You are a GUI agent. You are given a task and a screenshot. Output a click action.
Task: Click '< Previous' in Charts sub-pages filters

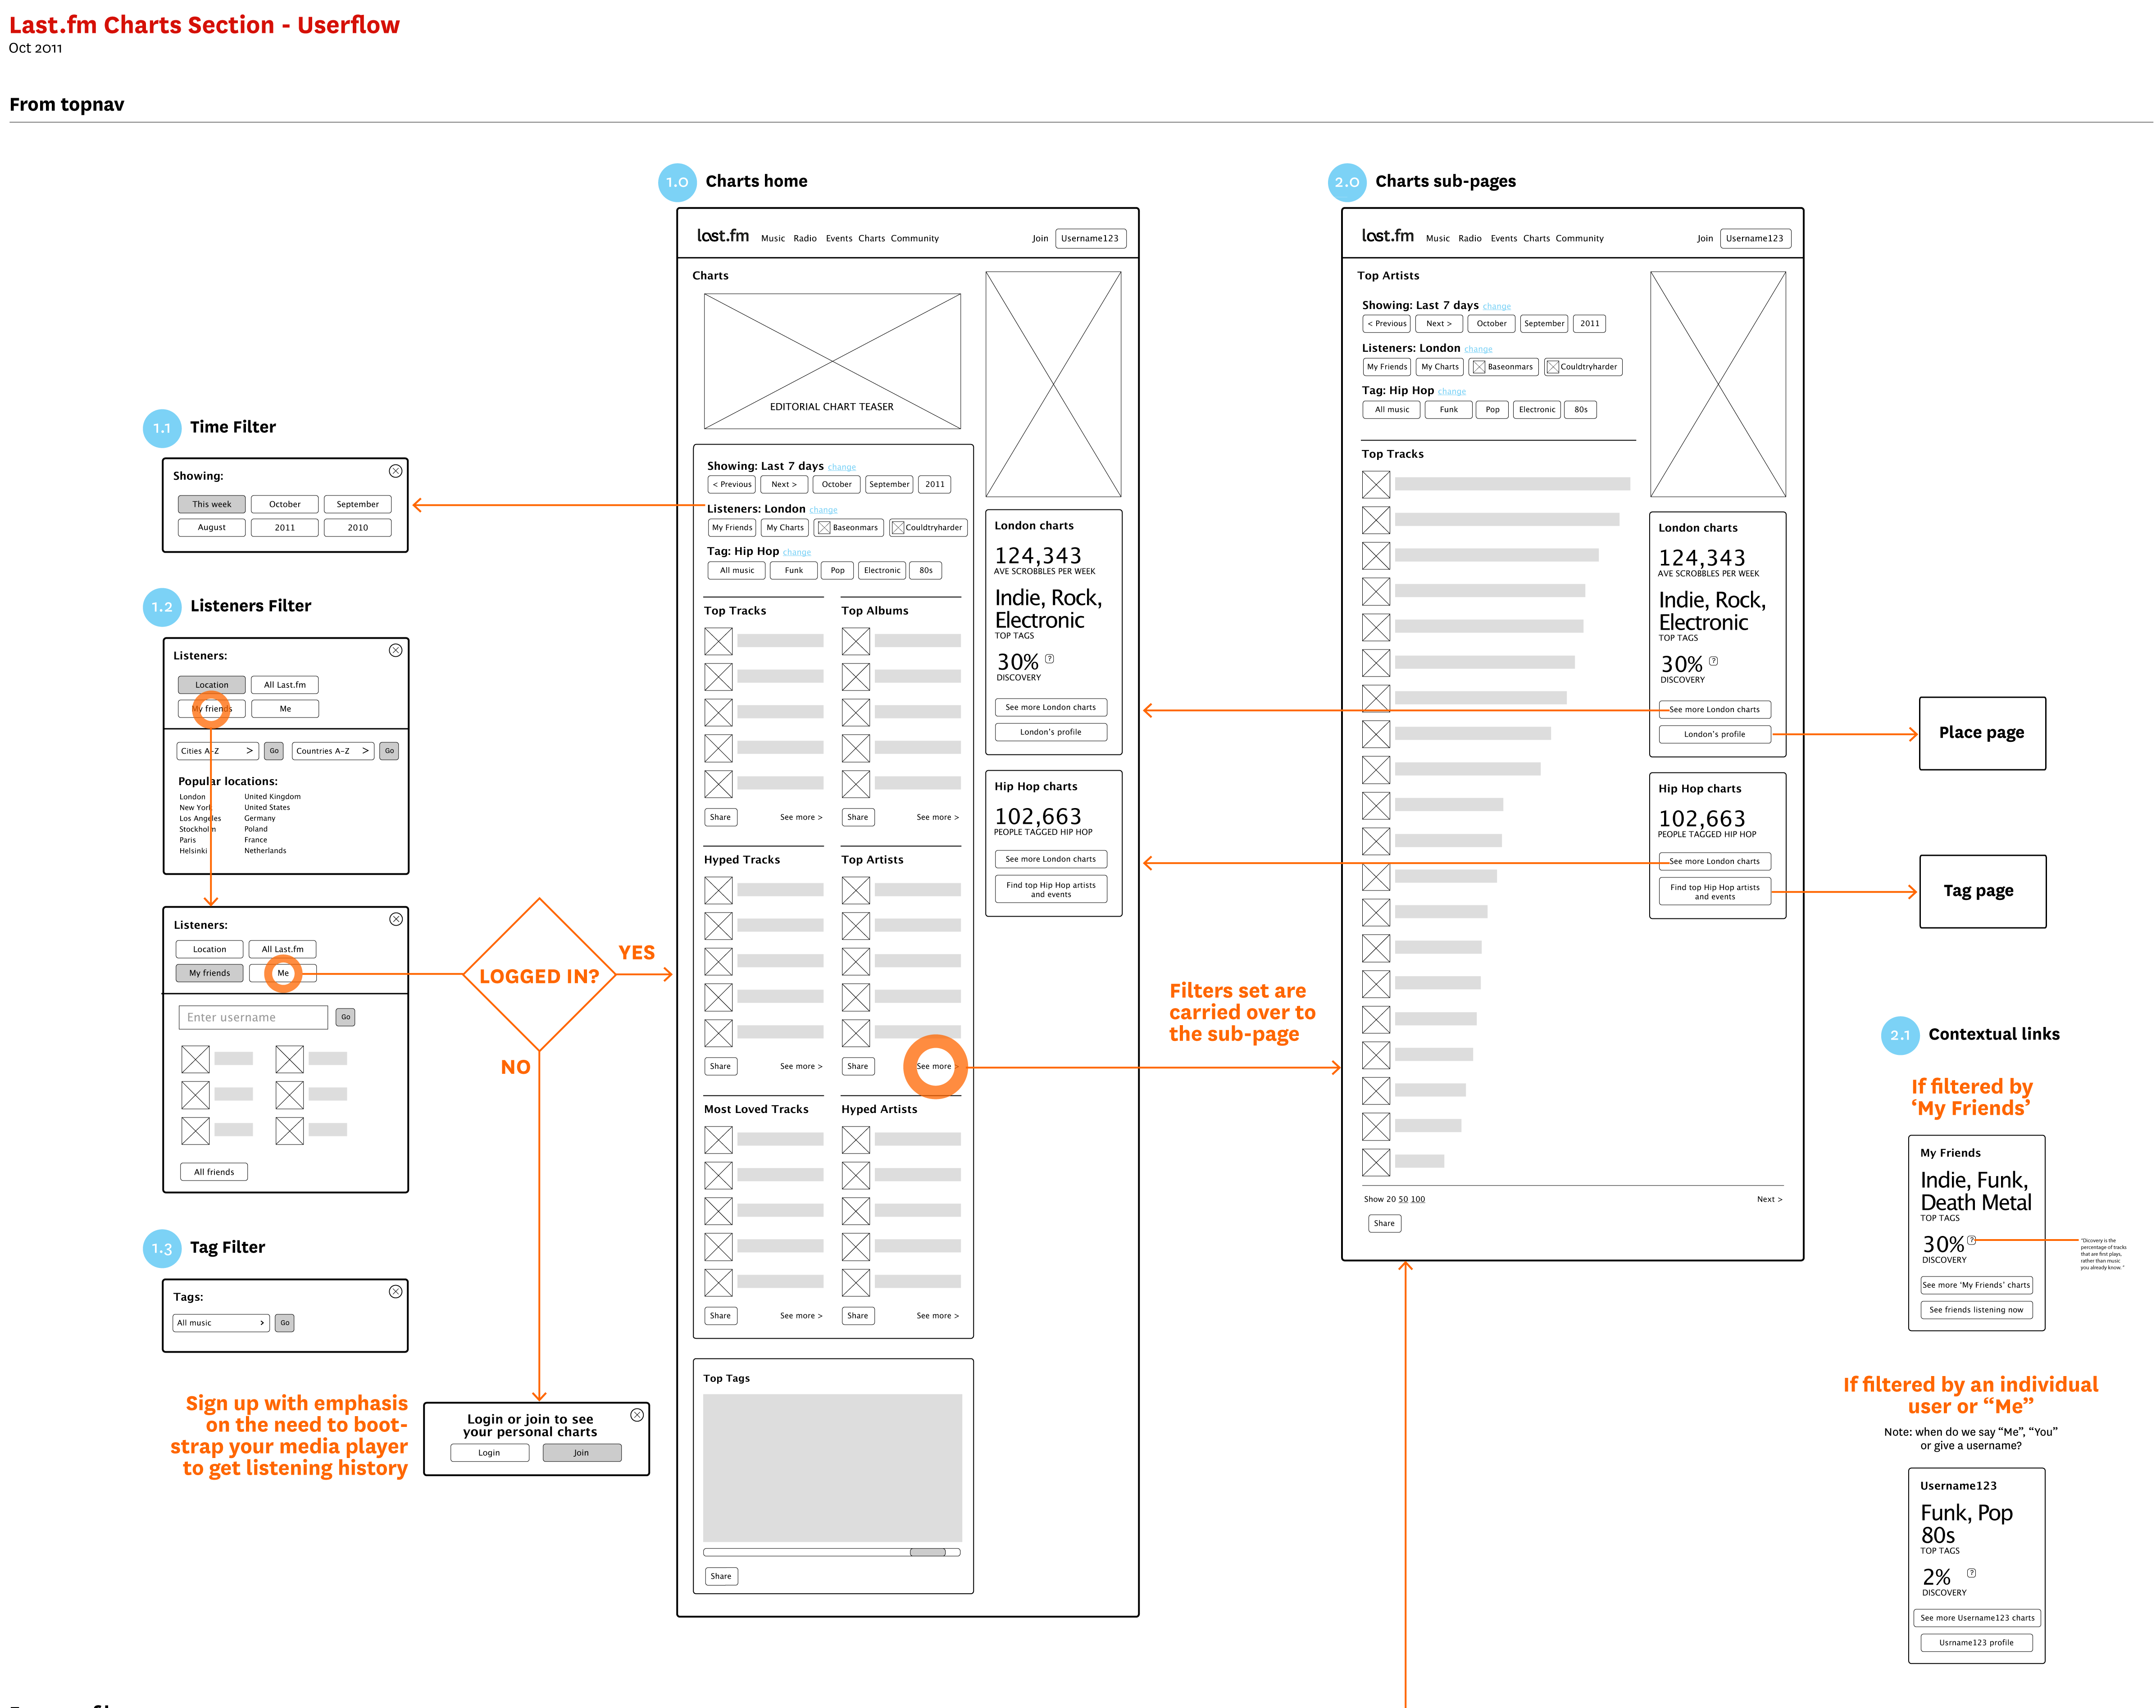point(1387,323)
